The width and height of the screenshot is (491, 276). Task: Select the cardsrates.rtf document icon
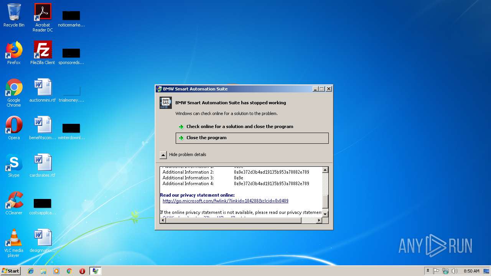tap(43, 166)
